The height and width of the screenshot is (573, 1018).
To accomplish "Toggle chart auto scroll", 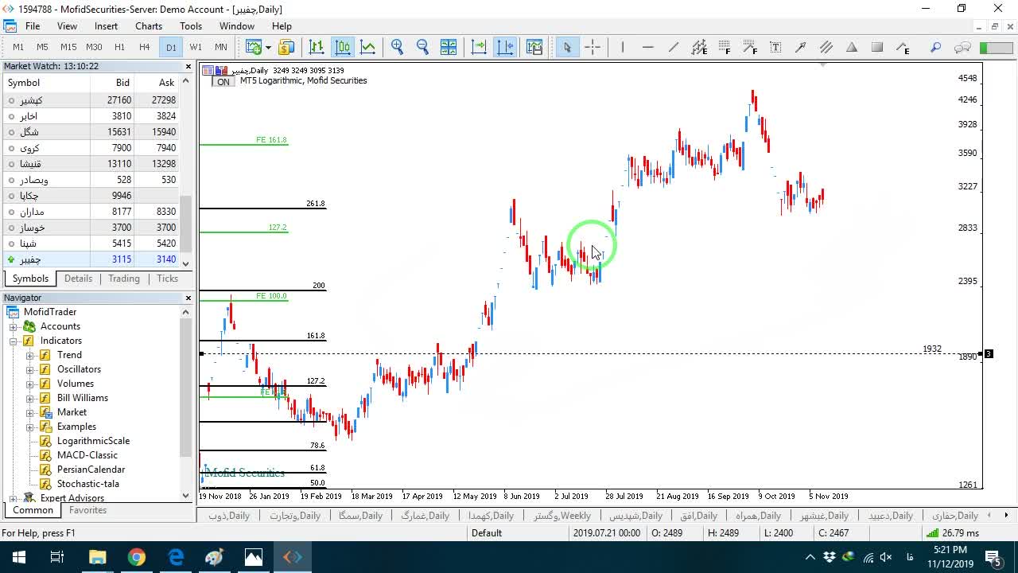I will point(505,47).
